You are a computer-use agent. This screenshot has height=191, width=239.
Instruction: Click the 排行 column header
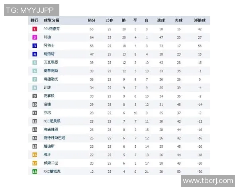pyautogui.click(x=35, y=20)
